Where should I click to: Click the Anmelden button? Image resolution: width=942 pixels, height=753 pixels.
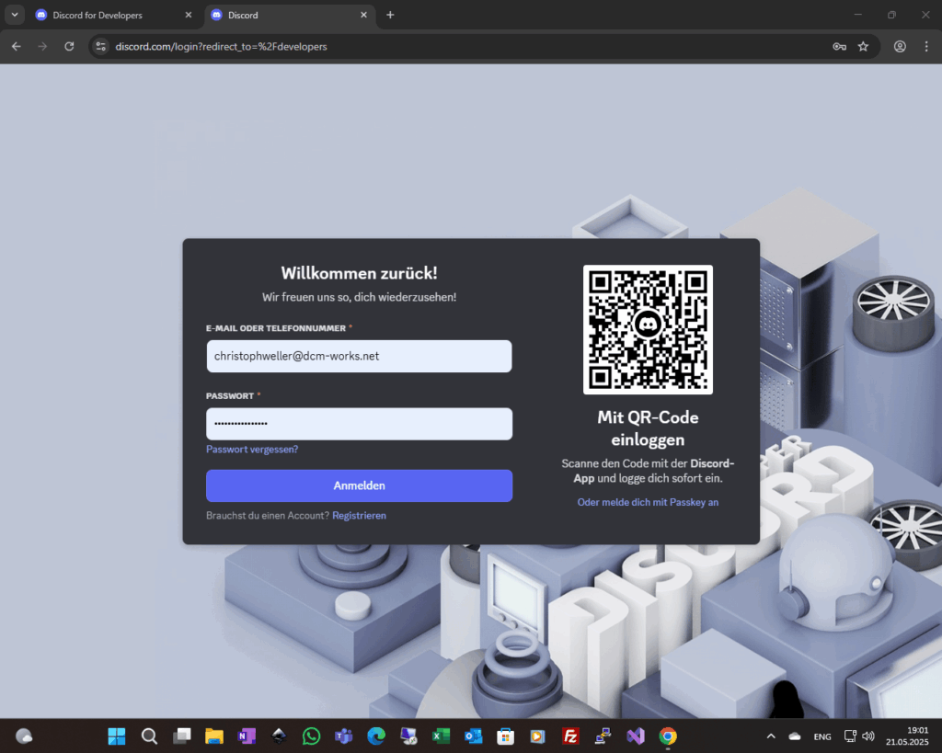tap(360, 485)
